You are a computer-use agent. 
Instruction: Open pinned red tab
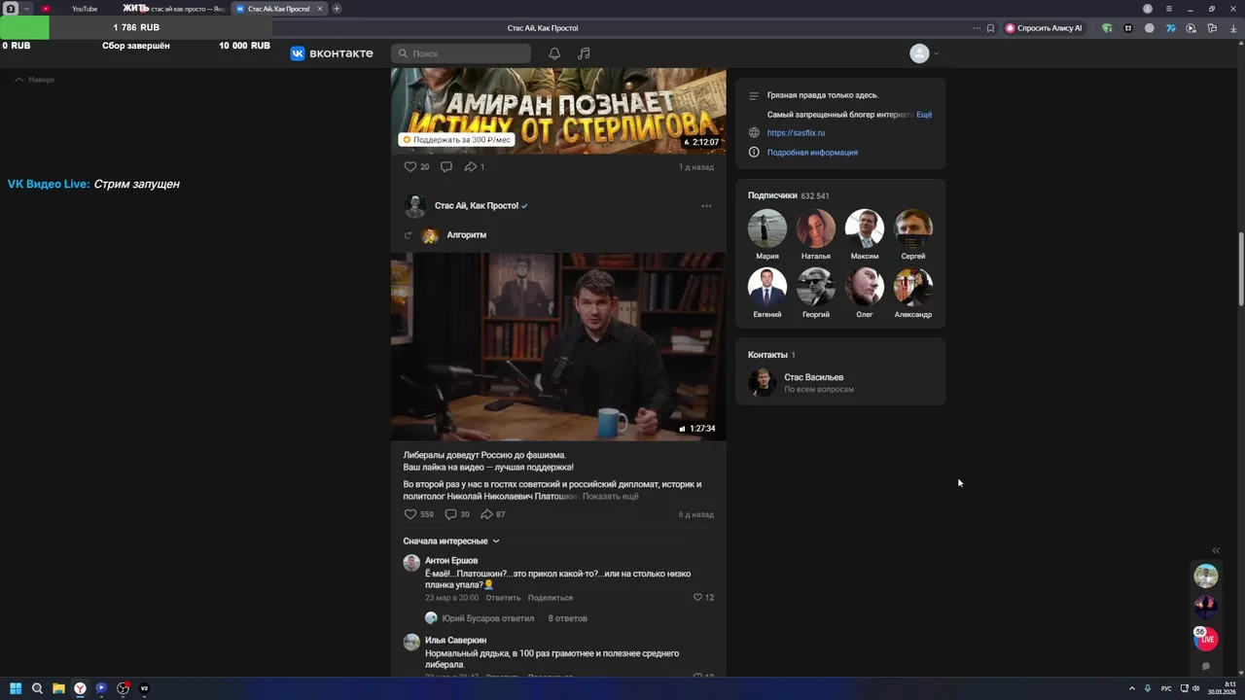45,9
